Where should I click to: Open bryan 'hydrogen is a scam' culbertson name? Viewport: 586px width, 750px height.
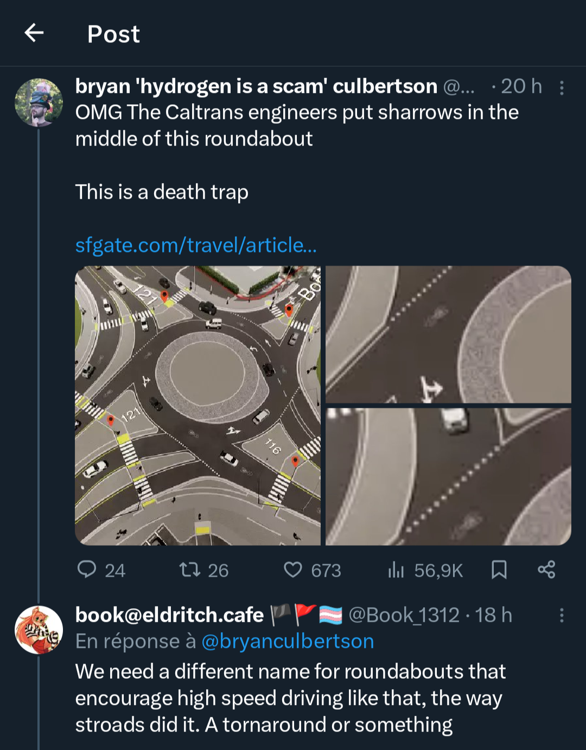(x=256, y=86)
